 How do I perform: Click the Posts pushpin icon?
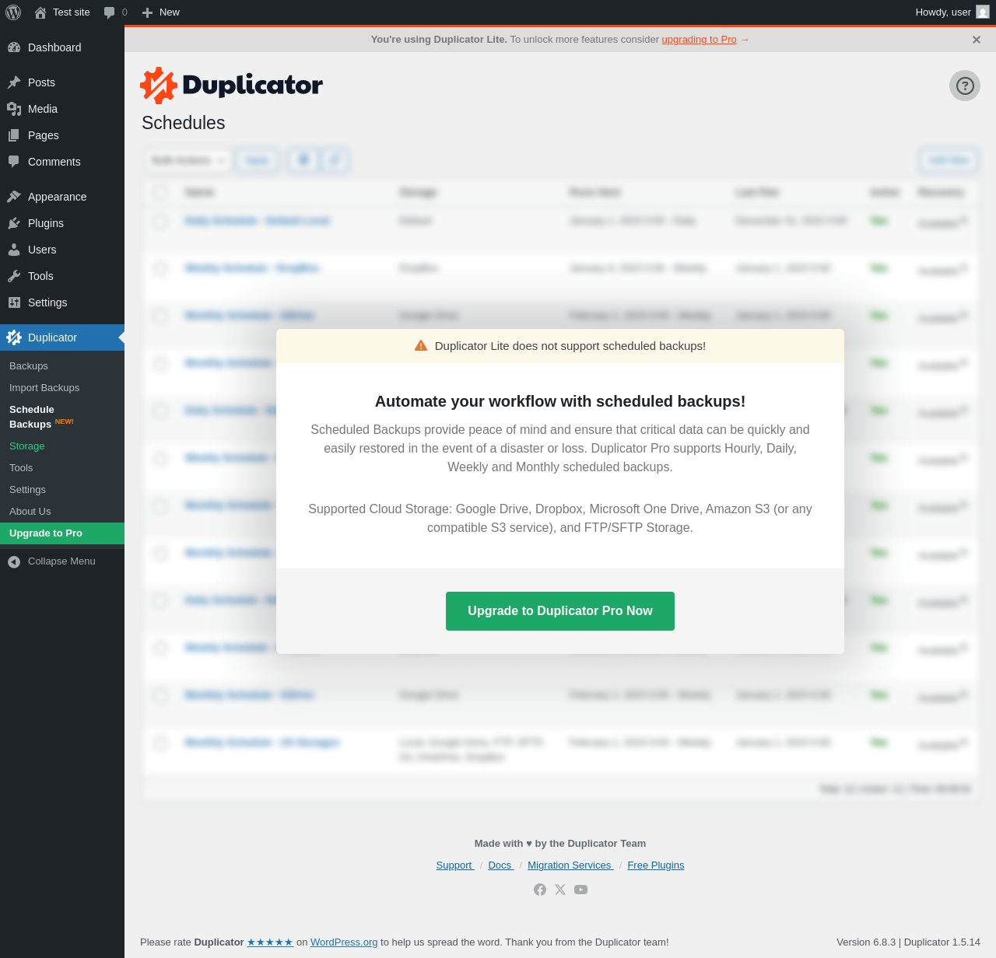click(x=14, y=82)
